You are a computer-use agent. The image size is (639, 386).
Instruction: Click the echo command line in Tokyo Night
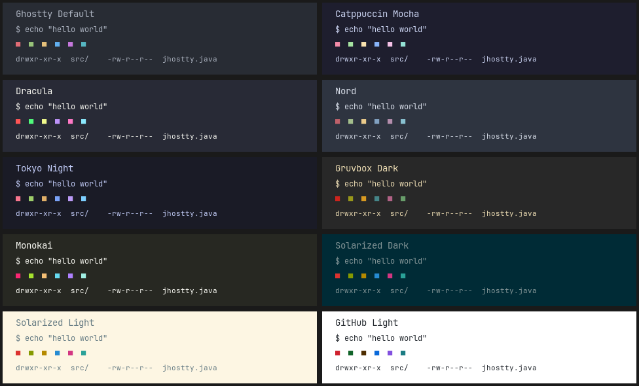(62, 184)
